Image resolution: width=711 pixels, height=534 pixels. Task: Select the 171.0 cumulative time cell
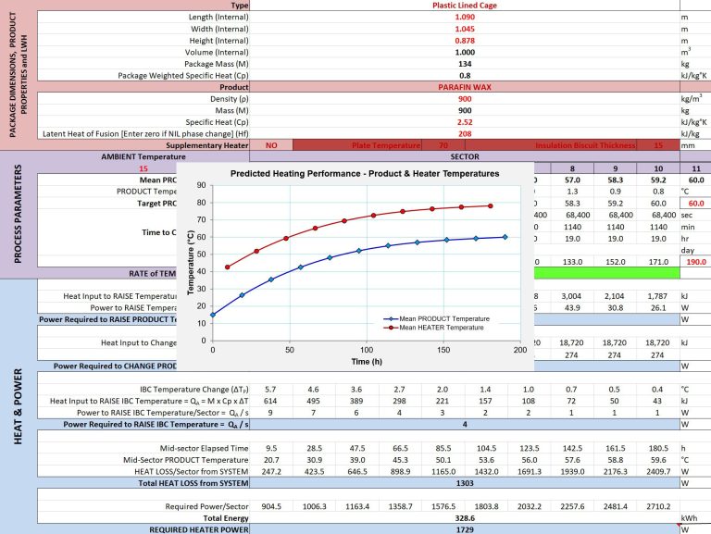pos(658,262)
